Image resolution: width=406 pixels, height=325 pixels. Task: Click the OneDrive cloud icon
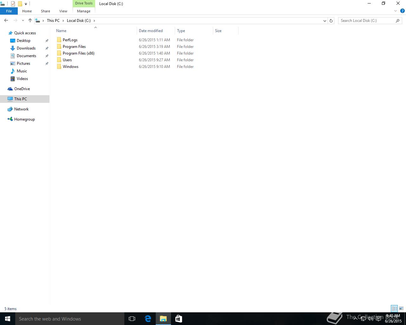click(10, 89)
